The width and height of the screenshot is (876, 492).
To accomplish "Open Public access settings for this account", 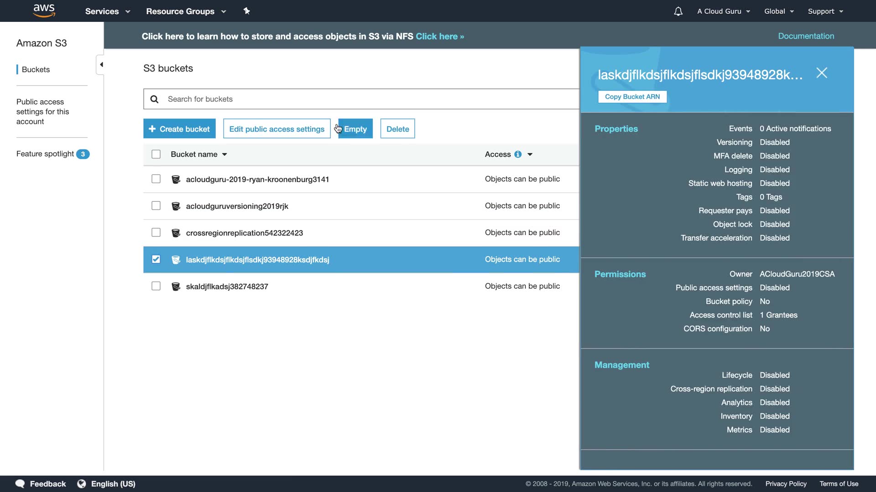I will [42, 112].
